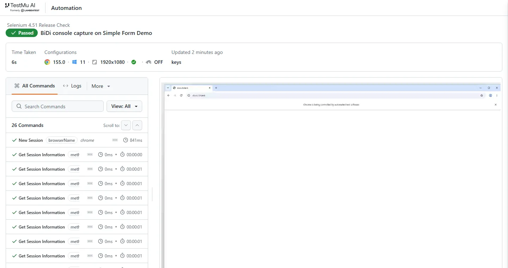Click the browserName chip in New Session row

pyautogui.click(x=62, y=140)
